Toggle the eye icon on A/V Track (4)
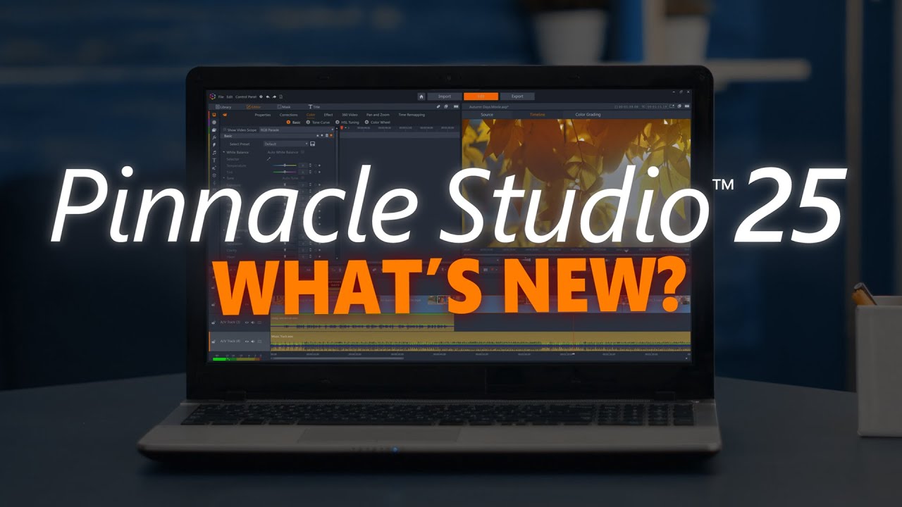 tap(247, 342)
